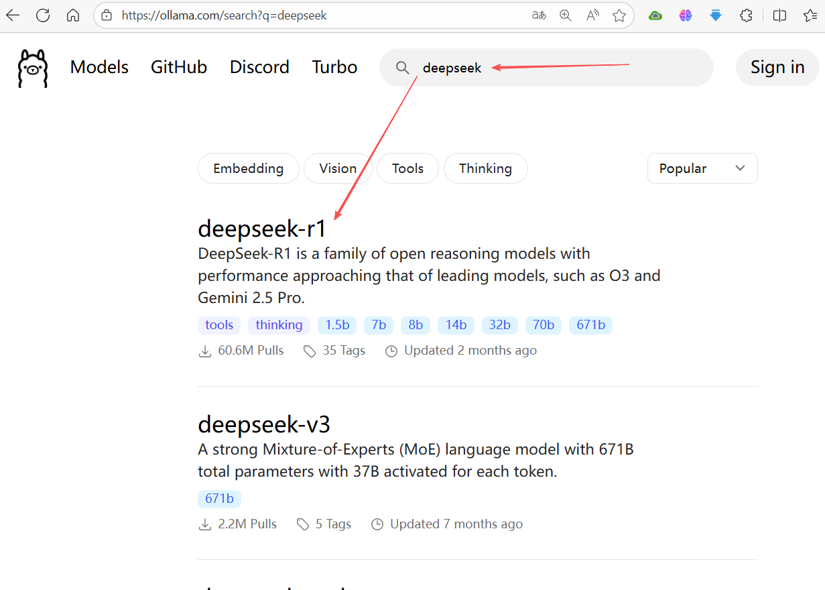The image size is (825, 590).
Task: Toggle the Thinking filter
Action: point(485,168)
